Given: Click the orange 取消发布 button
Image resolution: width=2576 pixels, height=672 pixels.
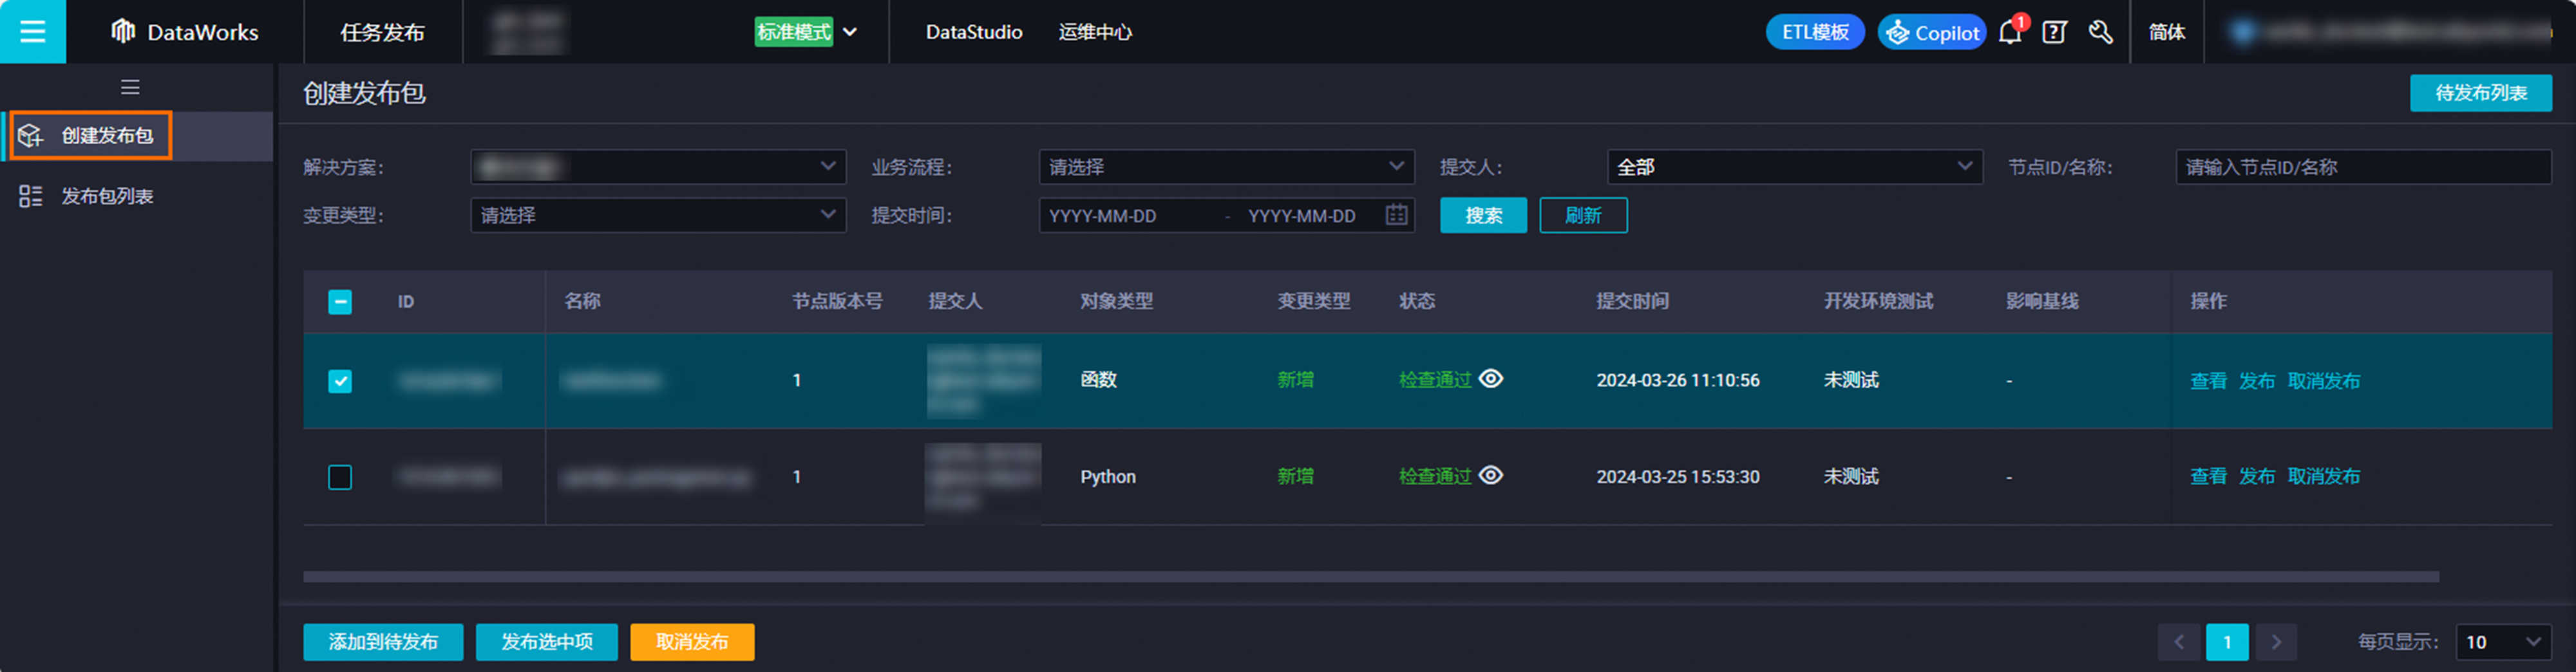Looking at the screenshot, I should pos(692,642).
